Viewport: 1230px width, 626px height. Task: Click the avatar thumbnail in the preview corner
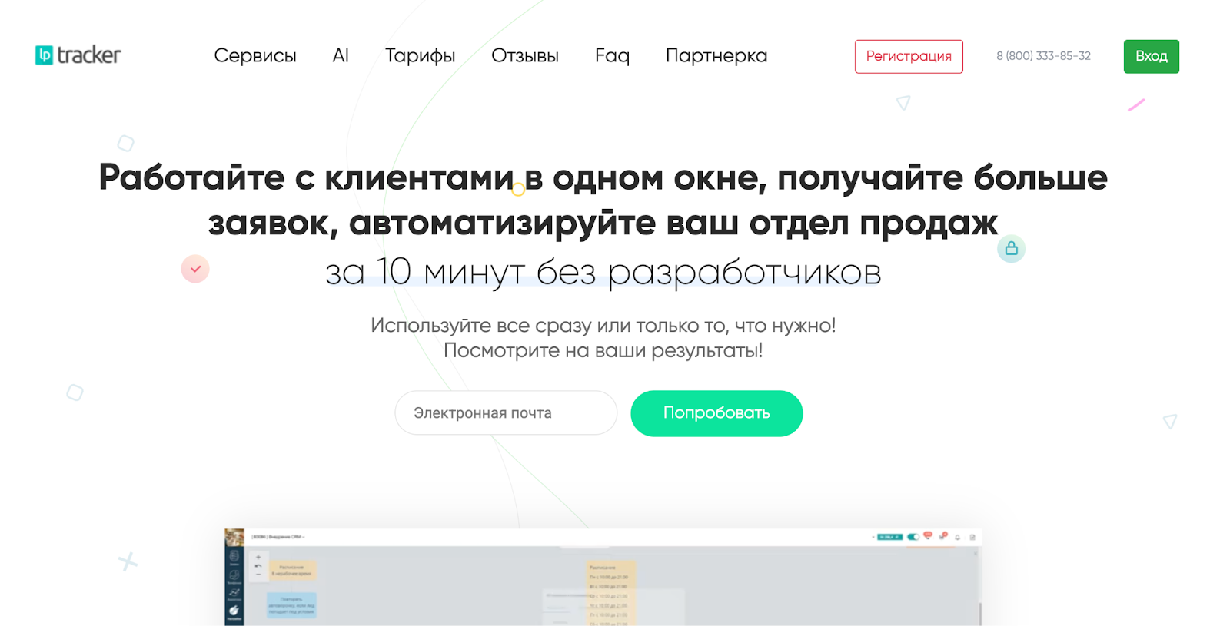click(234, 537)
